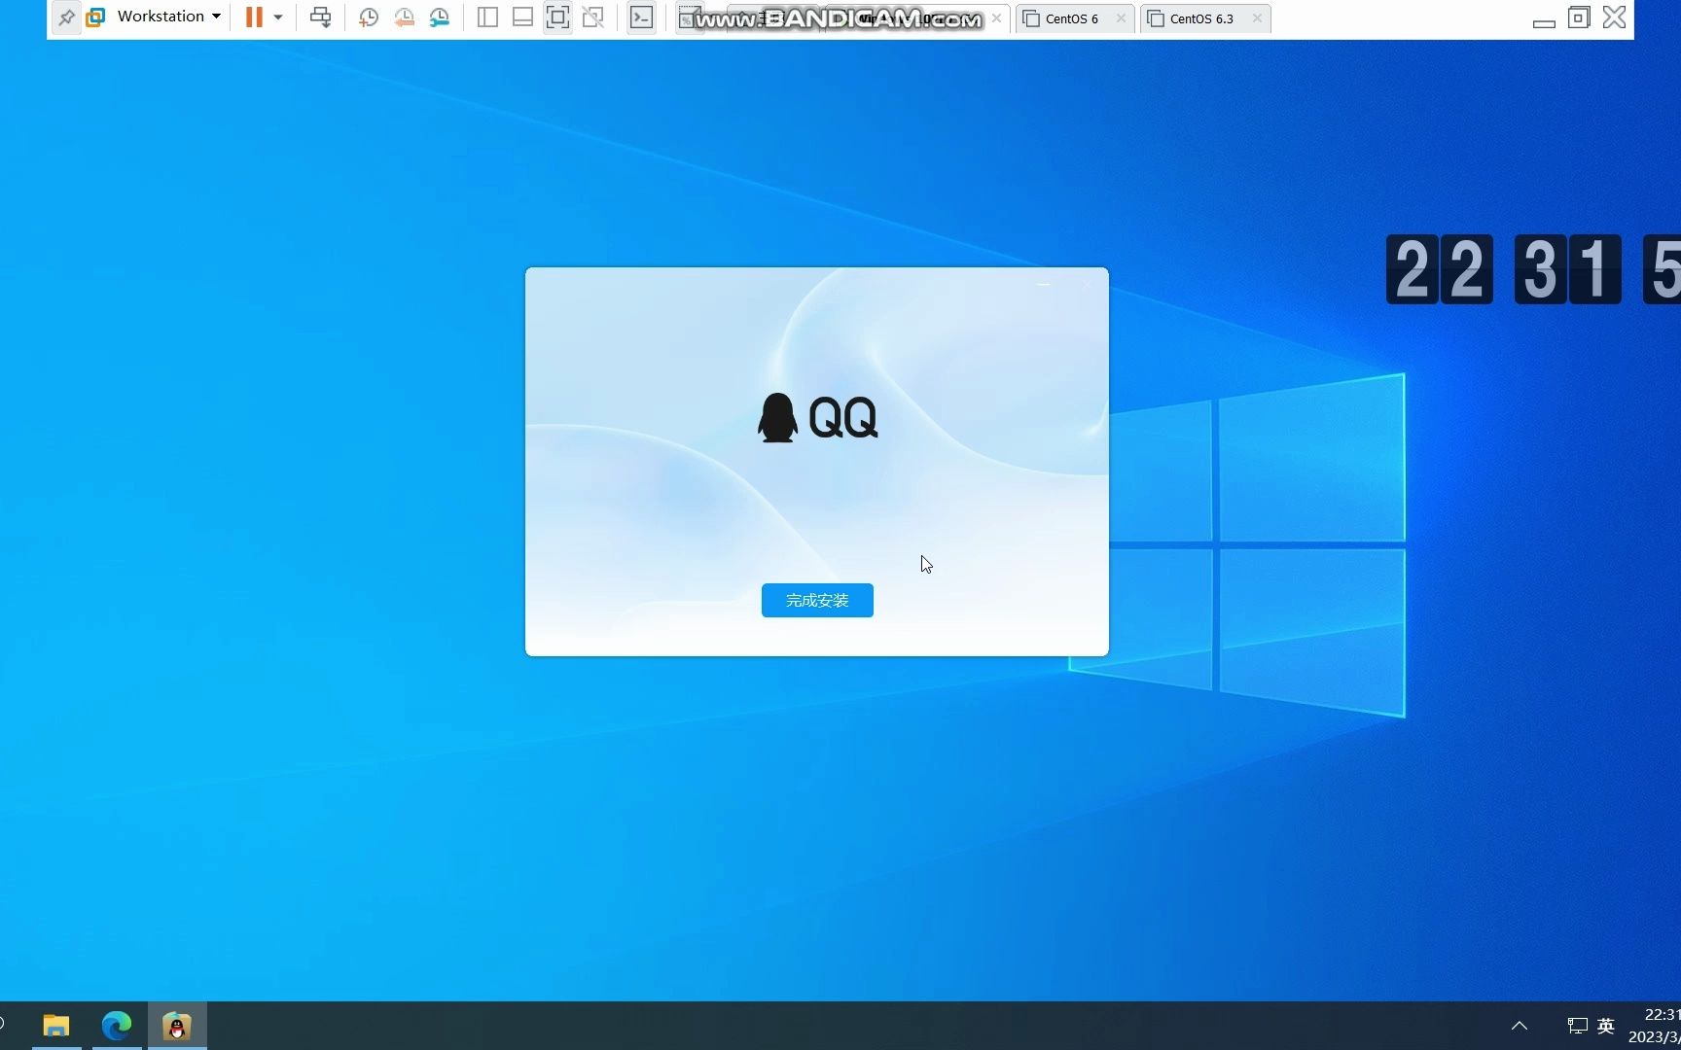Revert the VM to its latest snapshot
Image resolution: width=1681 pixels, height=1050 pixels.
(404, 17)
